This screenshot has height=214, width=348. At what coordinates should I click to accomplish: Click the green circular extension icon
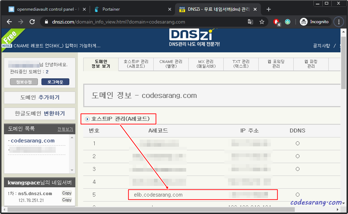coord(288,22)
